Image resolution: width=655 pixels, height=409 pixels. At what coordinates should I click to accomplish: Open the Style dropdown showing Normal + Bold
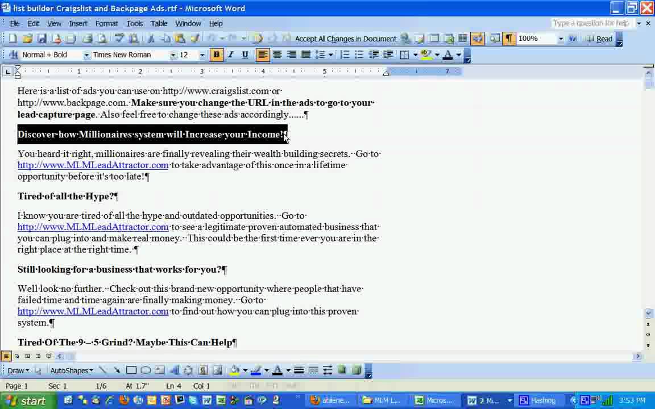coord(86,55)
